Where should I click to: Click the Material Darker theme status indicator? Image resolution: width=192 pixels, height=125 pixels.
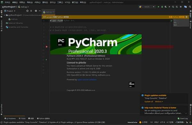click(132, 122)
